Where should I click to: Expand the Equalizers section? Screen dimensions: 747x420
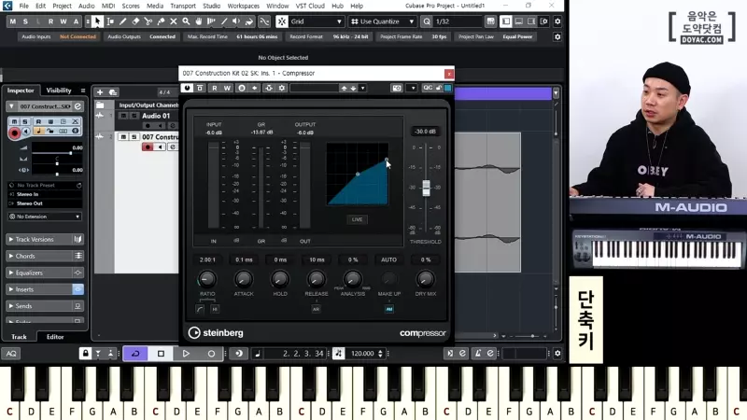click(x=45, y=273)
